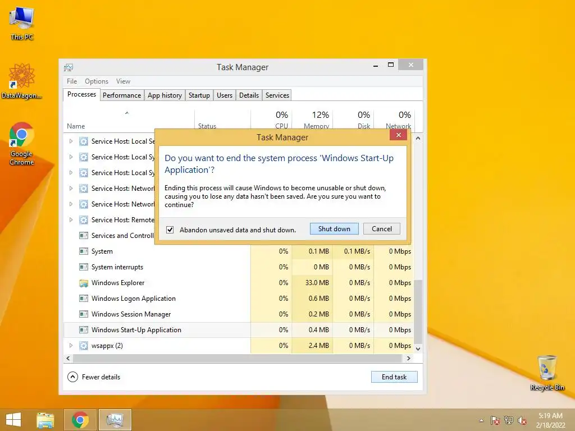Open the View menu

123,81
